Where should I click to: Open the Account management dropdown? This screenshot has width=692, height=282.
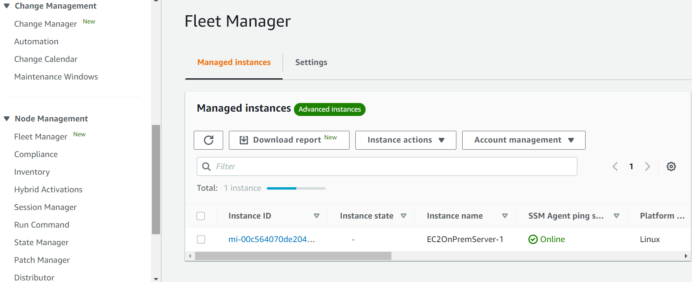coord(524,140)
